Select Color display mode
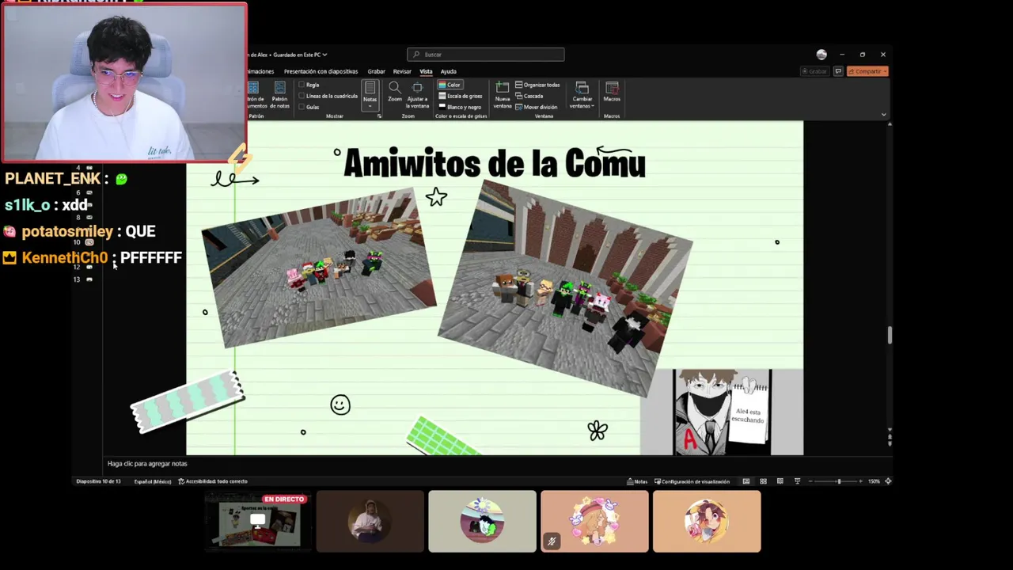This screenshot has height=570, width=1013. tap(450, 85)
